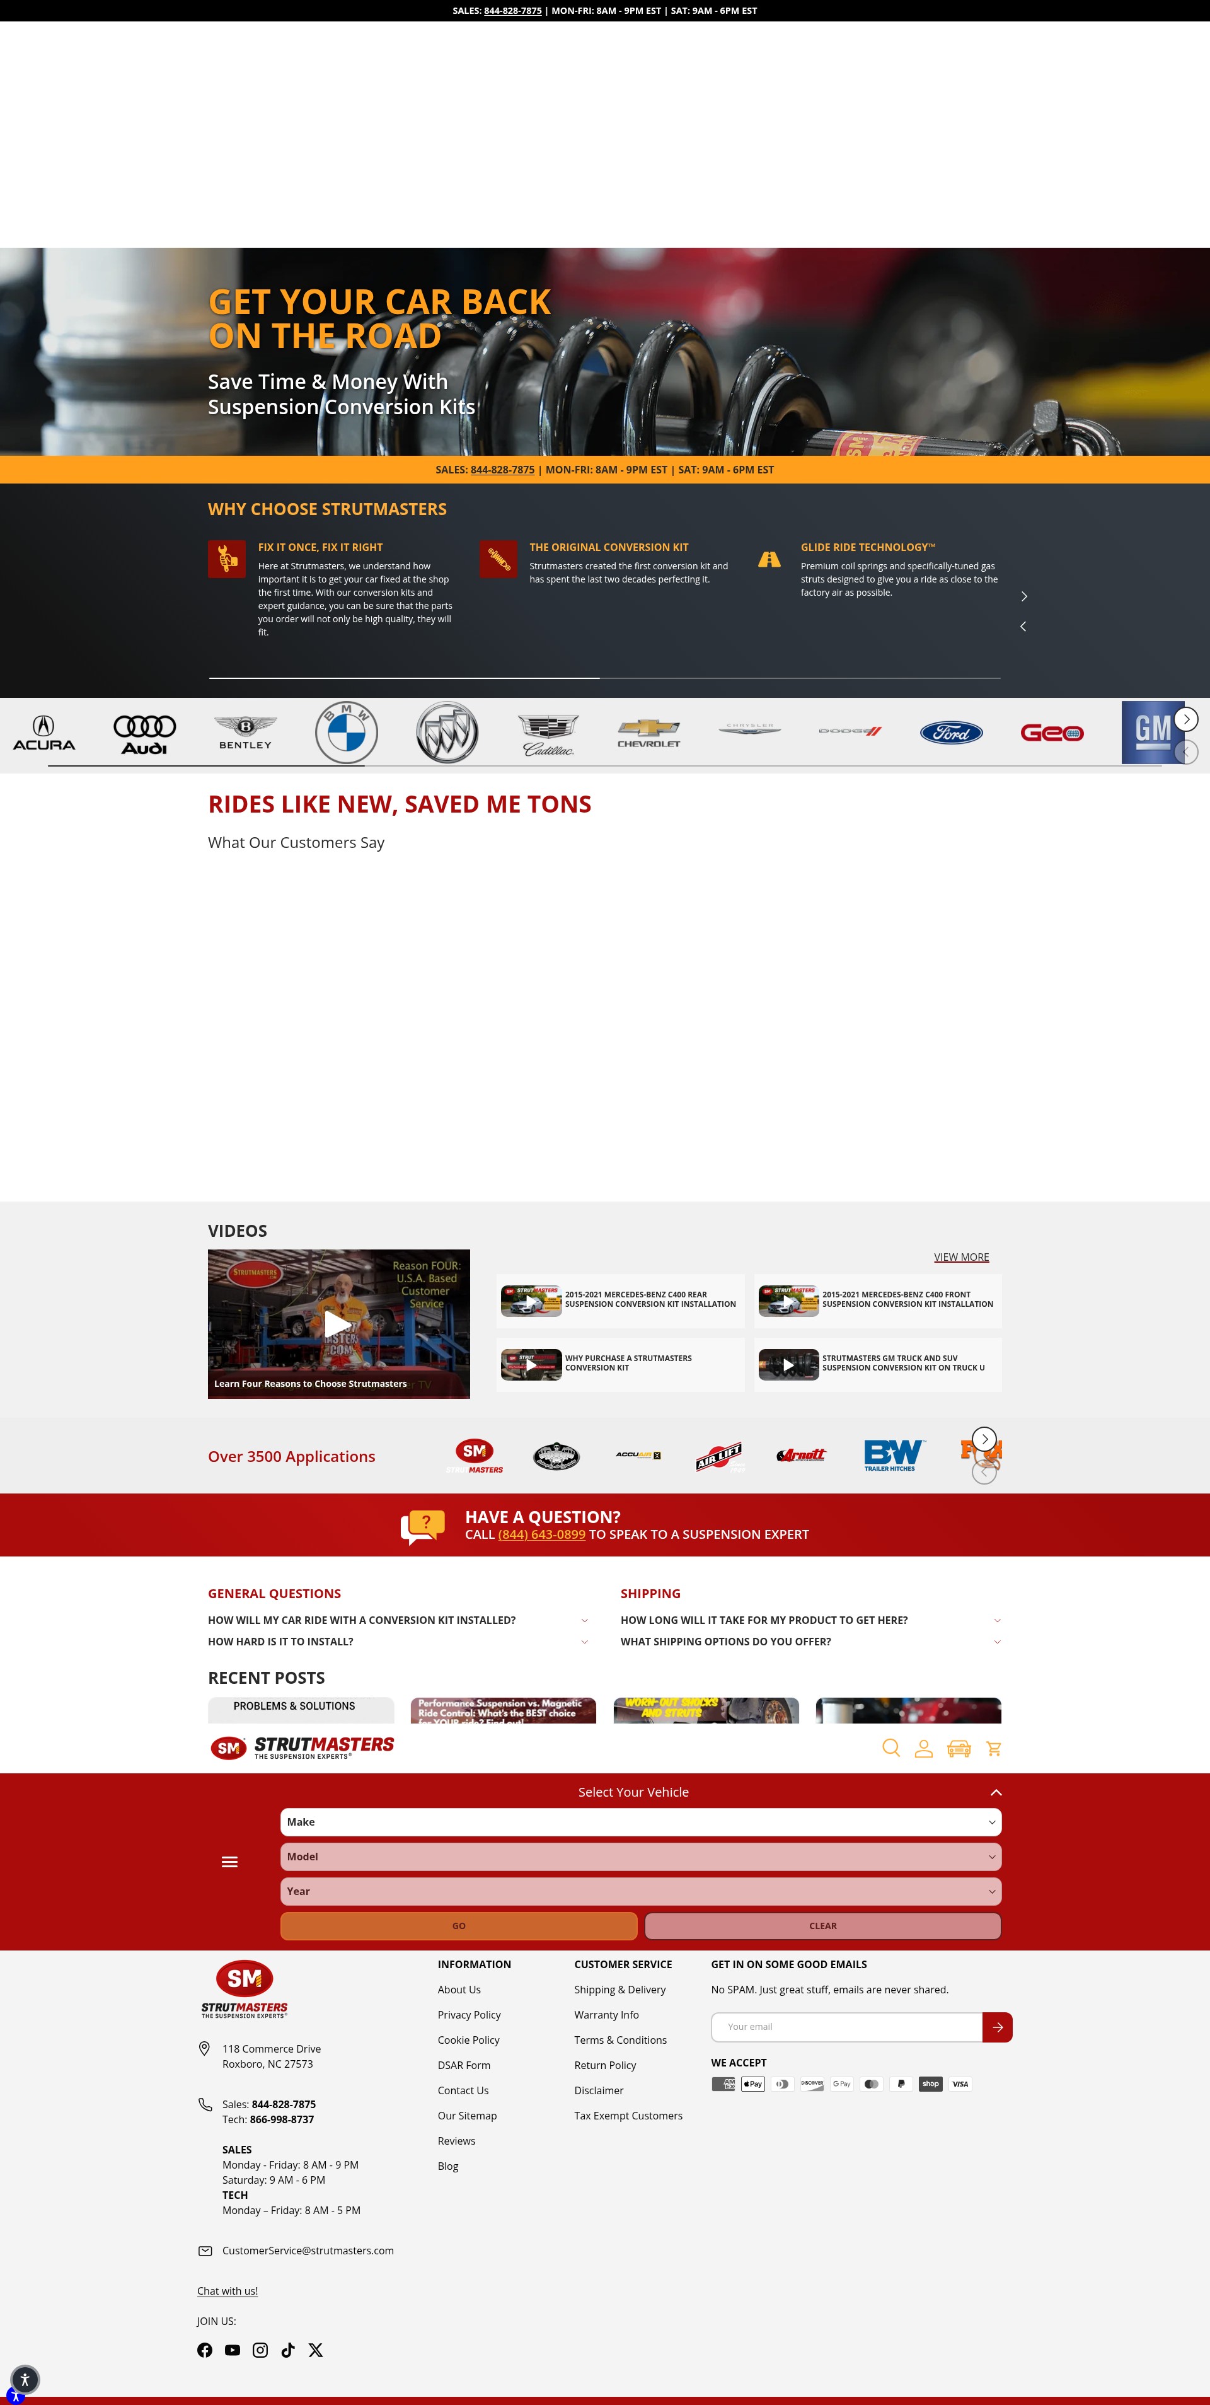Open the Instagram social icon
This screenshot has height=2405, width=1210.
point(260,2350)
